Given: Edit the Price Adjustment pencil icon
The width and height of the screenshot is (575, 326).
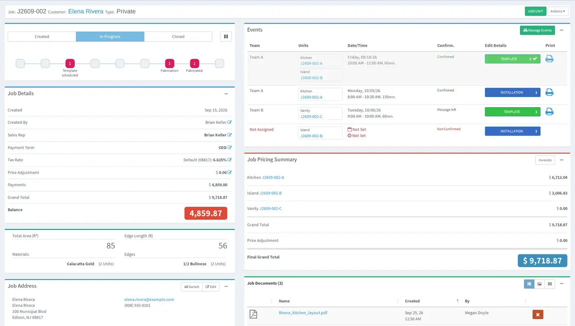Looking at the screenshot, I should point(229,172).
